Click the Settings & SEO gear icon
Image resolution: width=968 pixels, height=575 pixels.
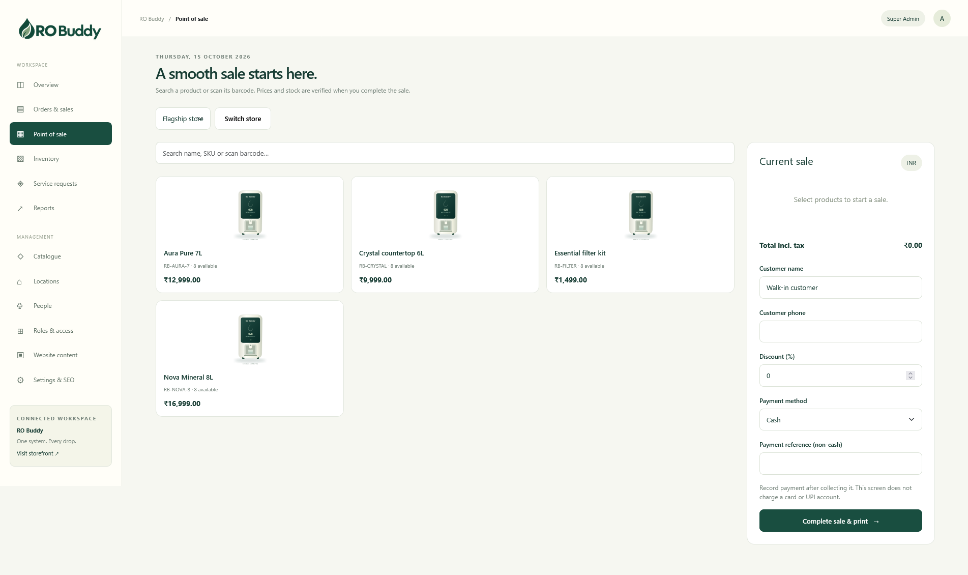[20, 380]
